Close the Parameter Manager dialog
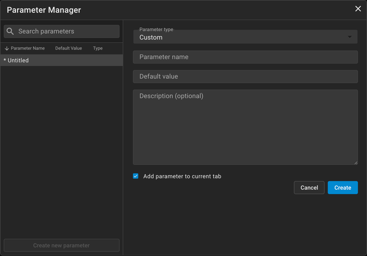The image size is (367, 256). [x=358, y=9]
